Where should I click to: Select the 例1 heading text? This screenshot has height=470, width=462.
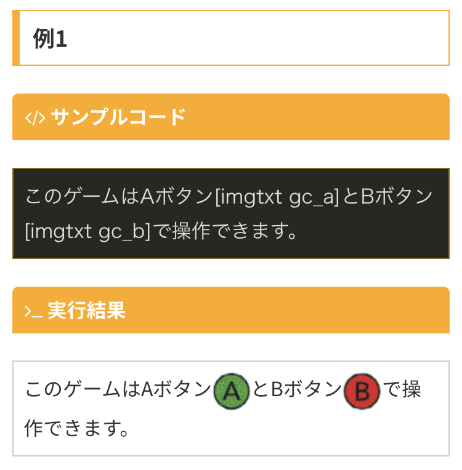pos(50,38)
